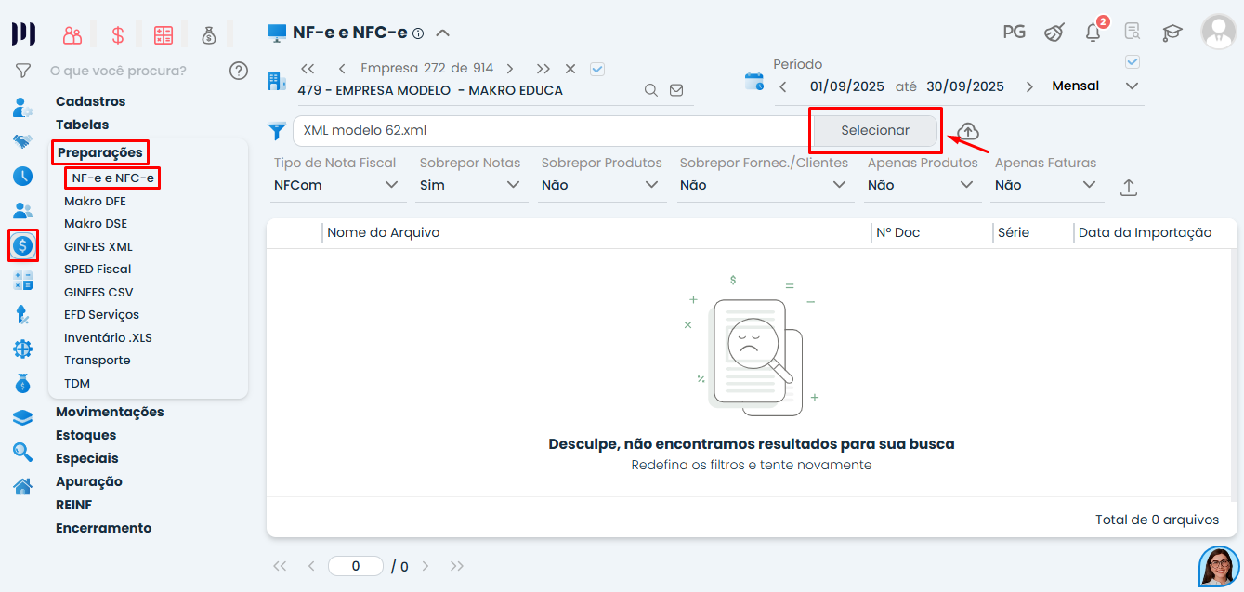Viewport: 1244px width, 592px height.
Task: Click the blue filter funnel icon
Action: pos(276,132)
